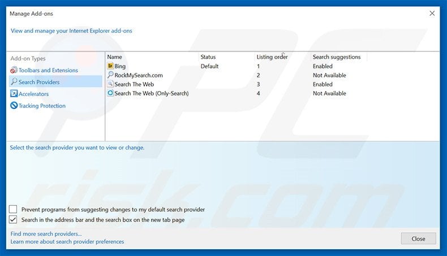
Task: Select Search The Web (Only-Search) provider name
Action: pyautogui.click(x=152, y=93)
